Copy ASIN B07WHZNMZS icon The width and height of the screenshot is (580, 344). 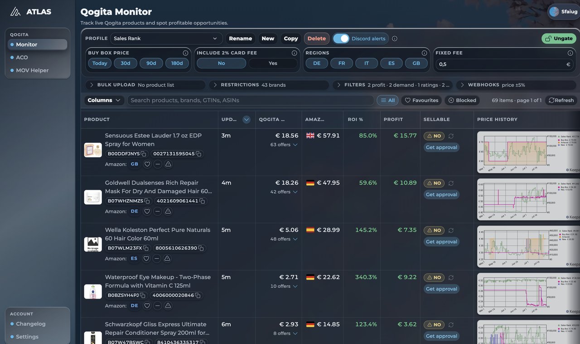coord(146,201)
